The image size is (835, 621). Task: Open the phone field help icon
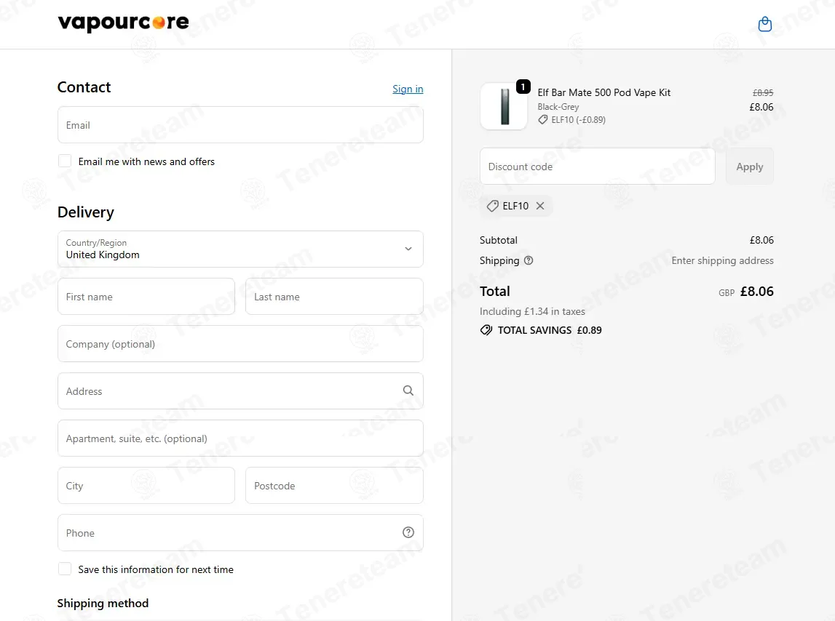408,533
